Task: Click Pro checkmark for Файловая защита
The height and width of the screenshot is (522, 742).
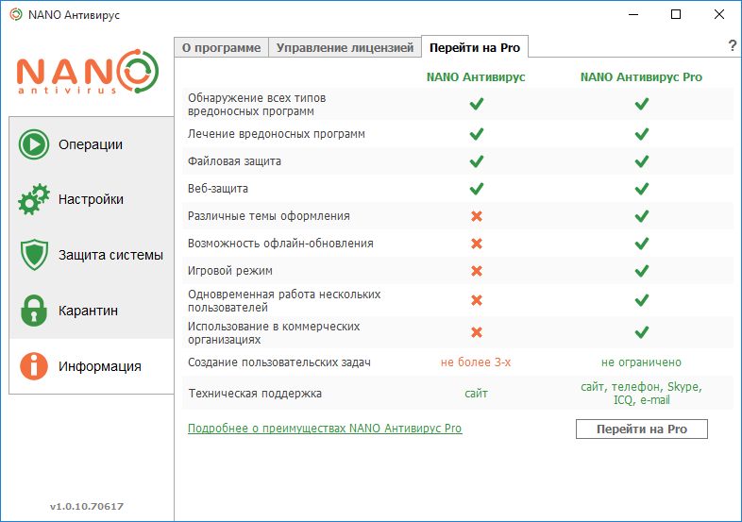Action: click(642, 160)
